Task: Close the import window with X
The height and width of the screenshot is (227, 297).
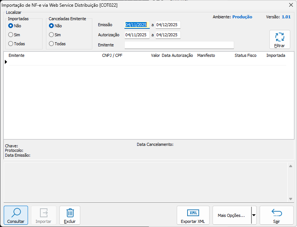Action: tap(291, 5)
